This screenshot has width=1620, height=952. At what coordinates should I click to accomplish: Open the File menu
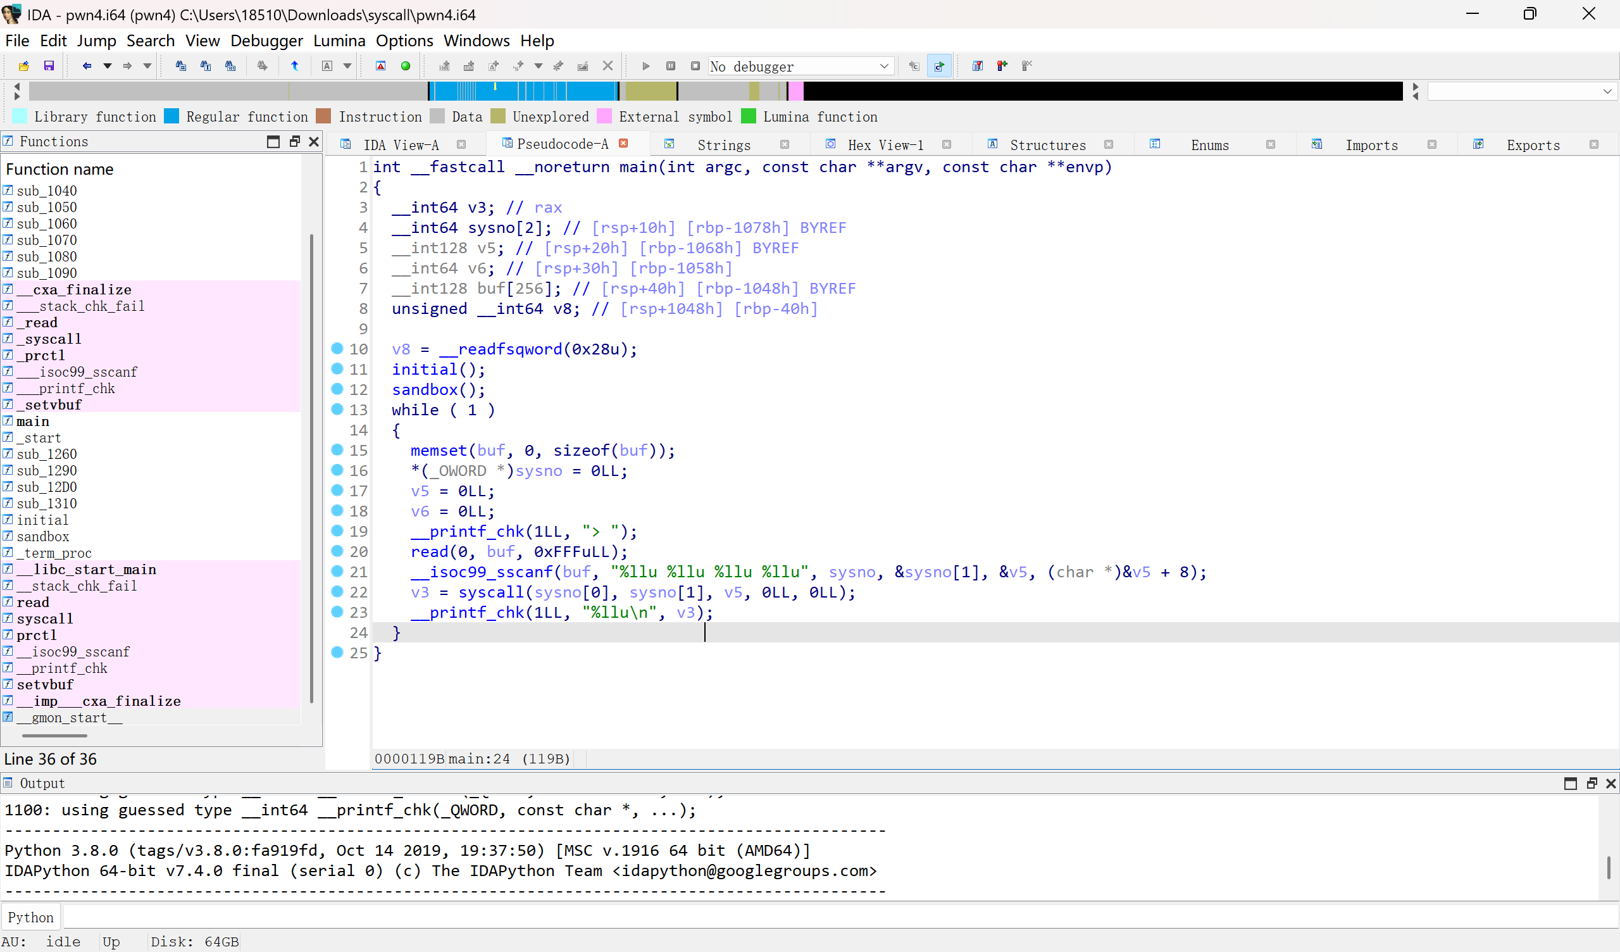pyautogui.click(x=17, y=41)
